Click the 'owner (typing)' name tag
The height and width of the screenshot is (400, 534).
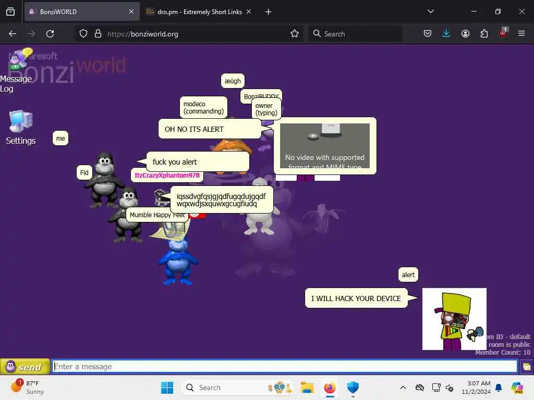pos(266,109)
